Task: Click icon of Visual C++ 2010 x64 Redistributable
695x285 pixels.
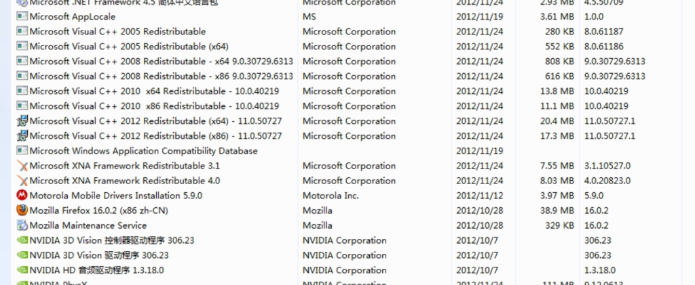Action: [x=22, y=91]
